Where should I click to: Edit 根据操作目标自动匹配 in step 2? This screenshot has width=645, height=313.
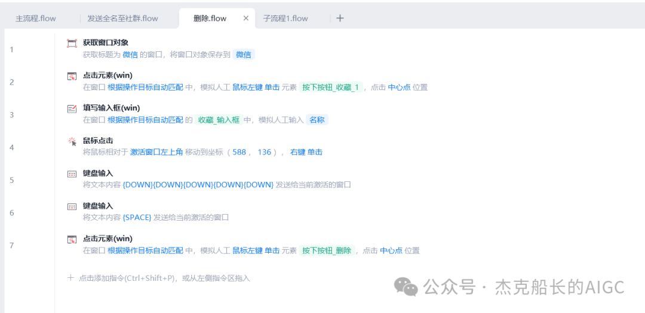click(x=145, y=87)
